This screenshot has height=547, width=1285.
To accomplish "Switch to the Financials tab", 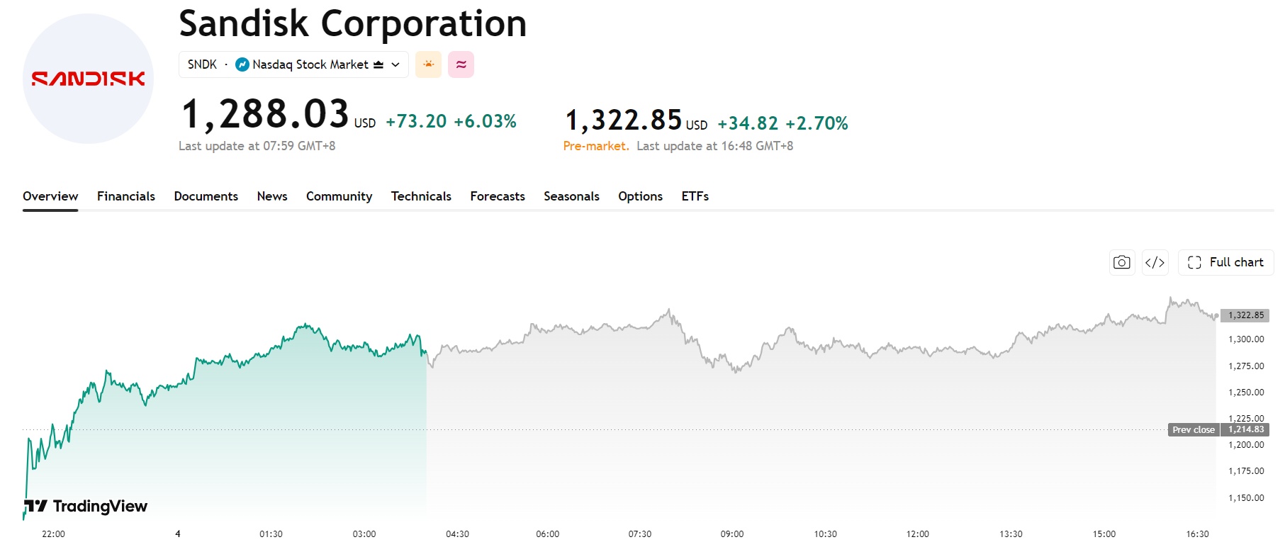I will pos(126,196).
